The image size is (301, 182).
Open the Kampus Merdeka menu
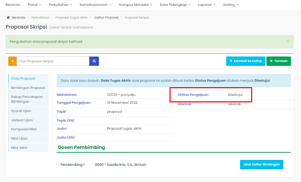(136, 5)
